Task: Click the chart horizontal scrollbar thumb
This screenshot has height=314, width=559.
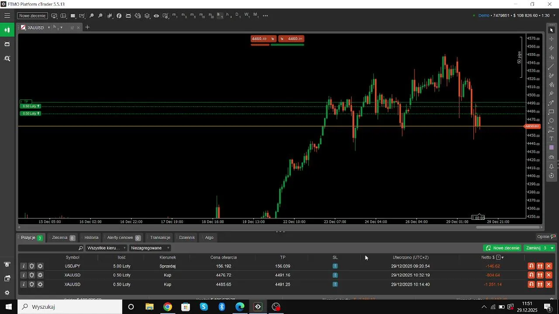Action: [x=507, y=227]
